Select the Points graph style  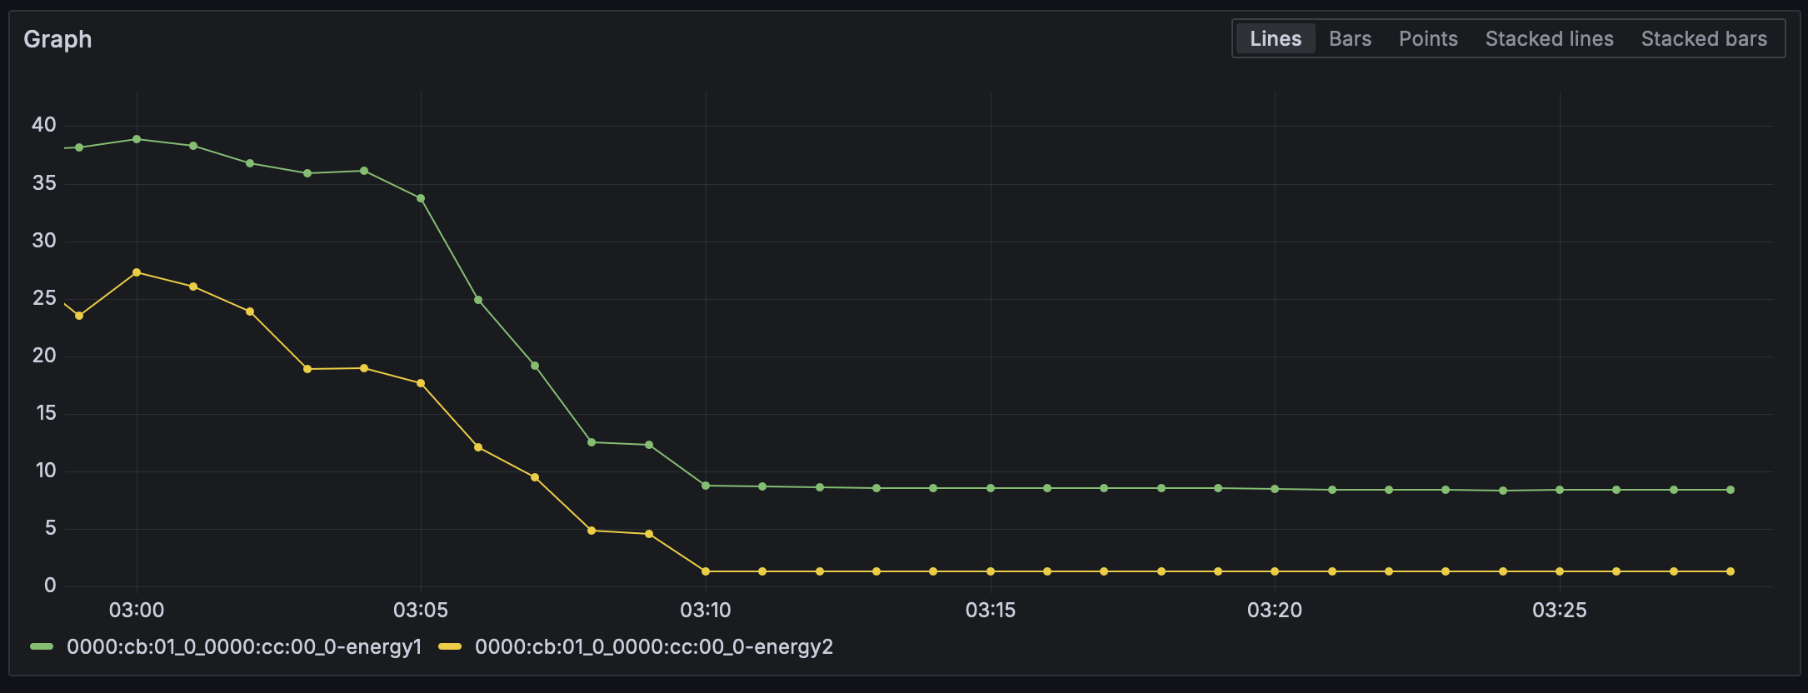[x=1428, y=39]
